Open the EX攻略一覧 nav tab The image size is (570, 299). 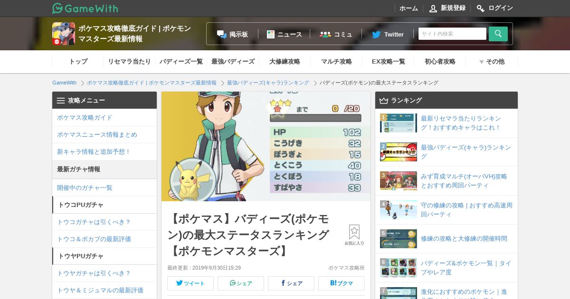click(x=388, y=62)
